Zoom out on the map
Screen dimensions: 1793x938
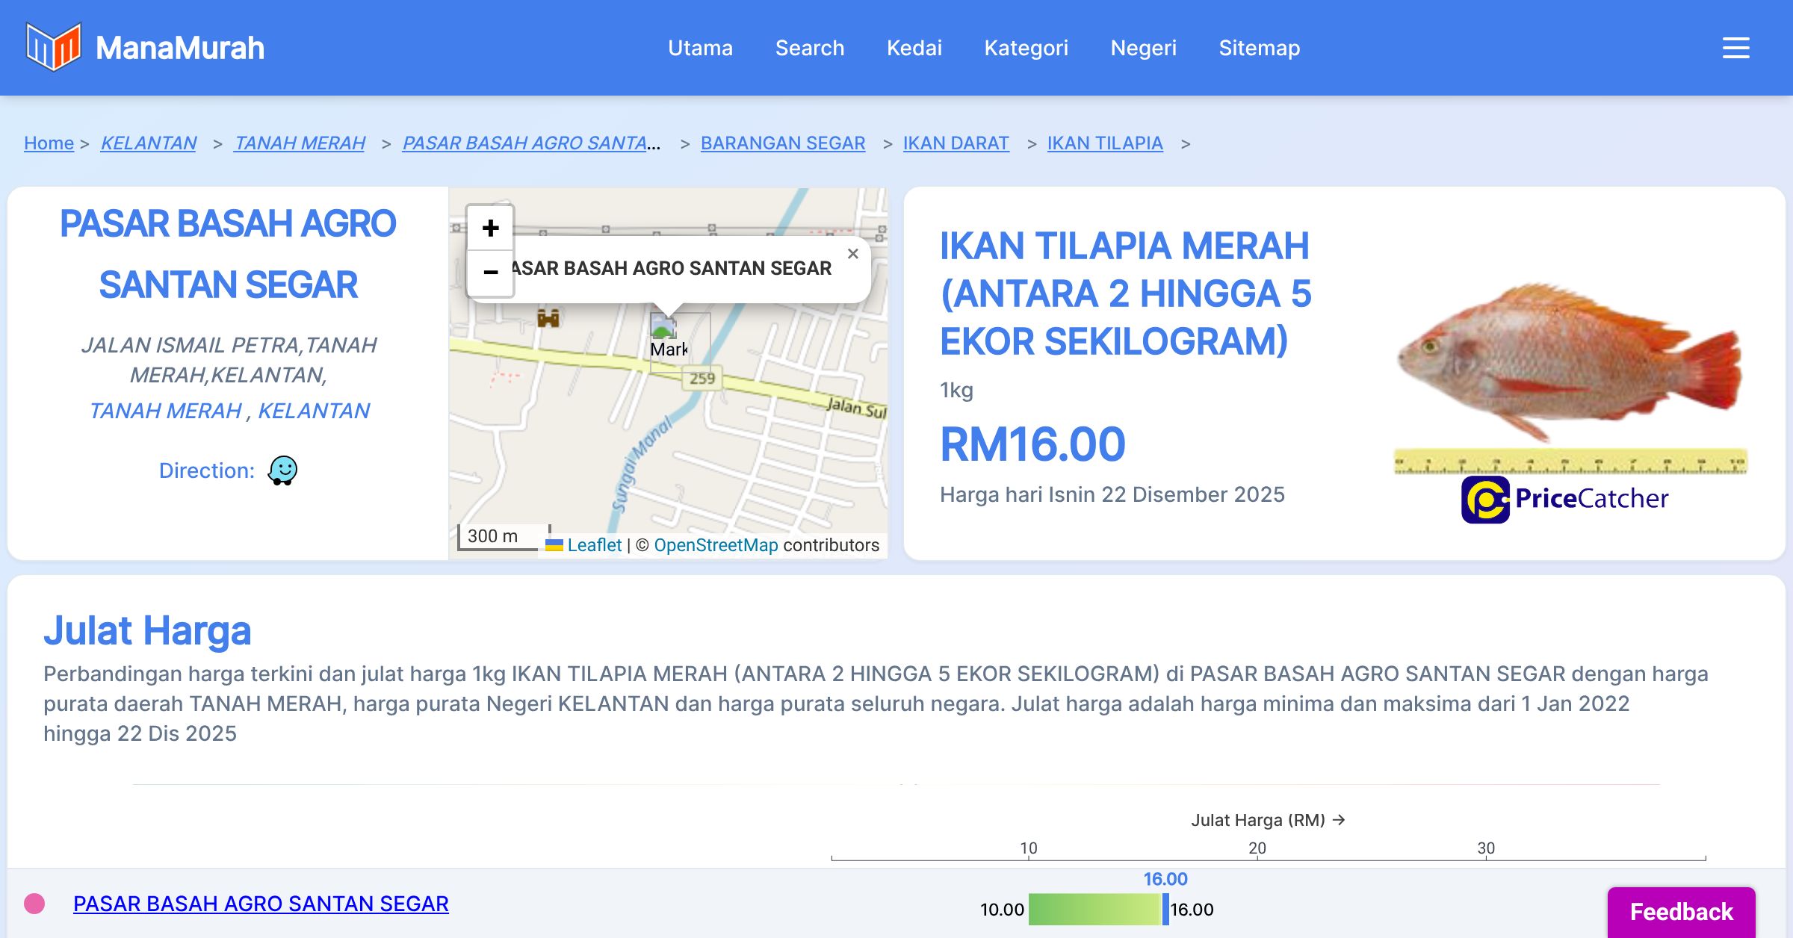(490, 272)
